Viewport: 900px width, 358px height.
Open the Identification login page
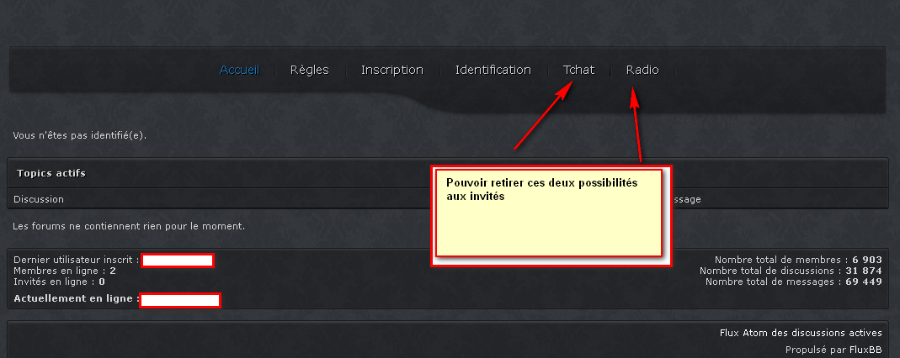(x=493, y=70)
